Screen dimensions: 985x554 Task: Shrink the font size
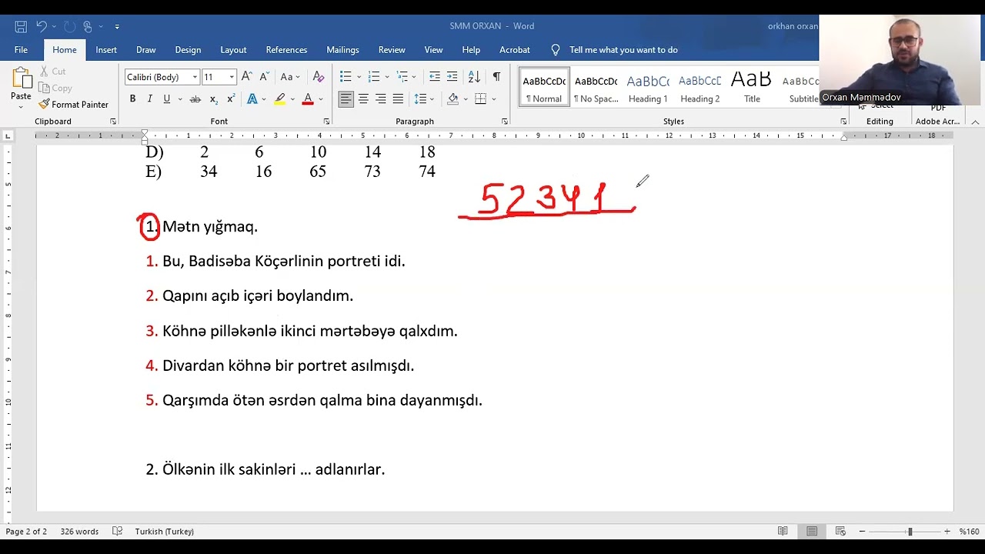(264, 77)
